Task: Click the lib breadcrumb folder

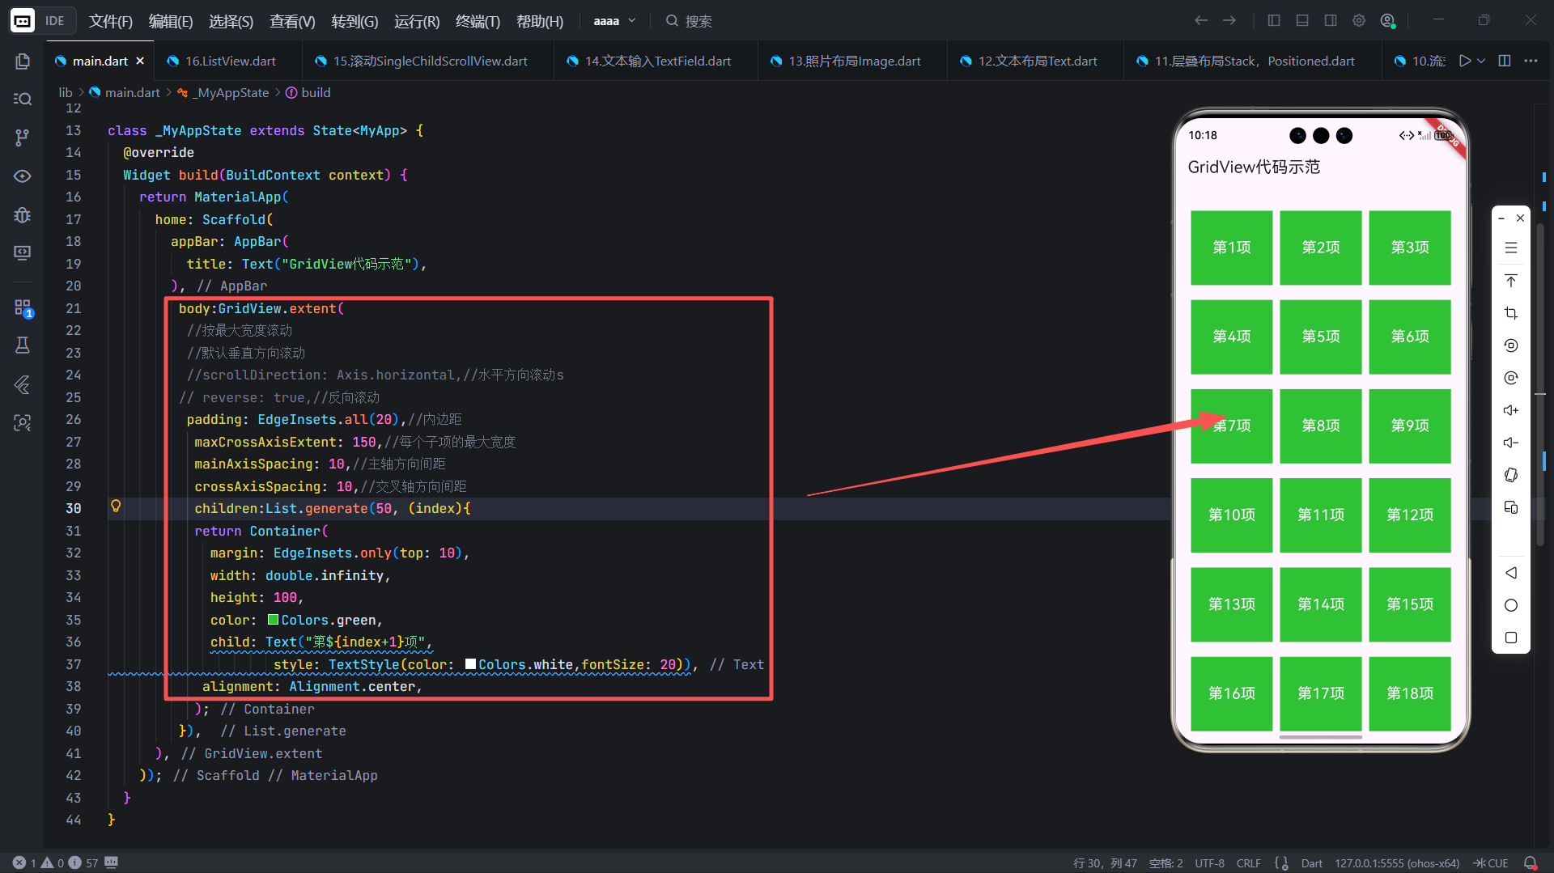Action: coord(66,92)
